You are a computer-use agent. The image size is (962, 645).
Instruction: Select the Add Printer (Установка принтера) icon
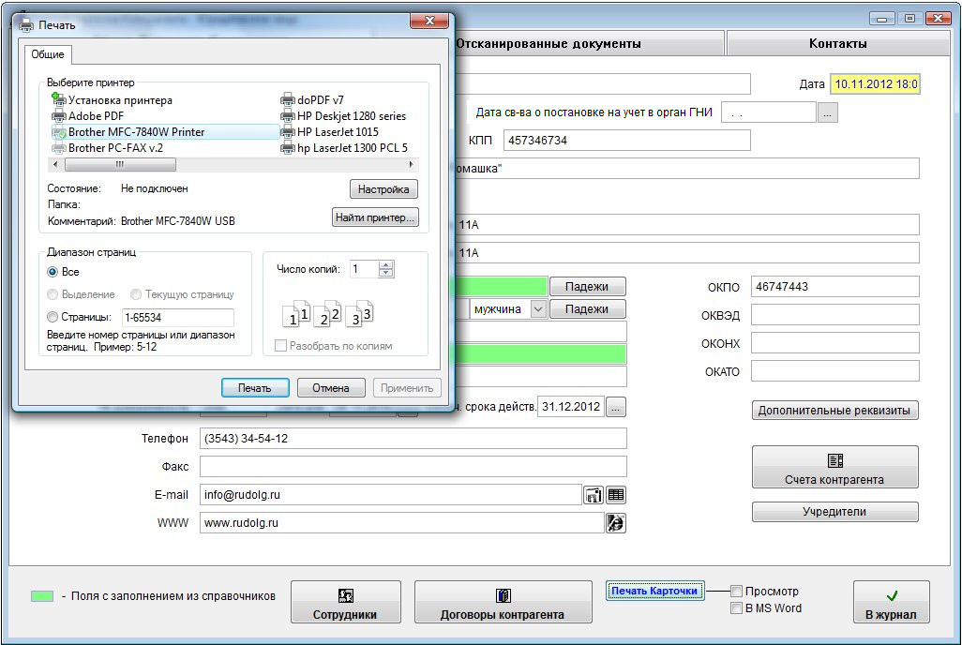click(x=59, y=98)
